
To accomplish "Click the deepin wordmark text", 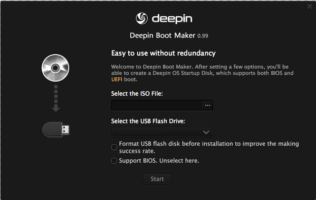I will click(172, 19).
